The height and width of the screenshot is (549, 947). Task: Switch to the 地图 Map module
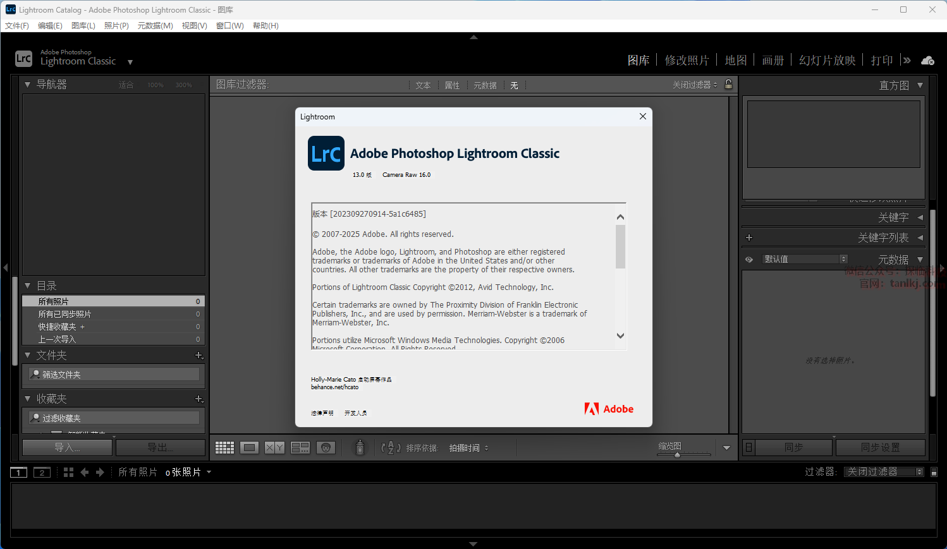(x=736, y=60)
